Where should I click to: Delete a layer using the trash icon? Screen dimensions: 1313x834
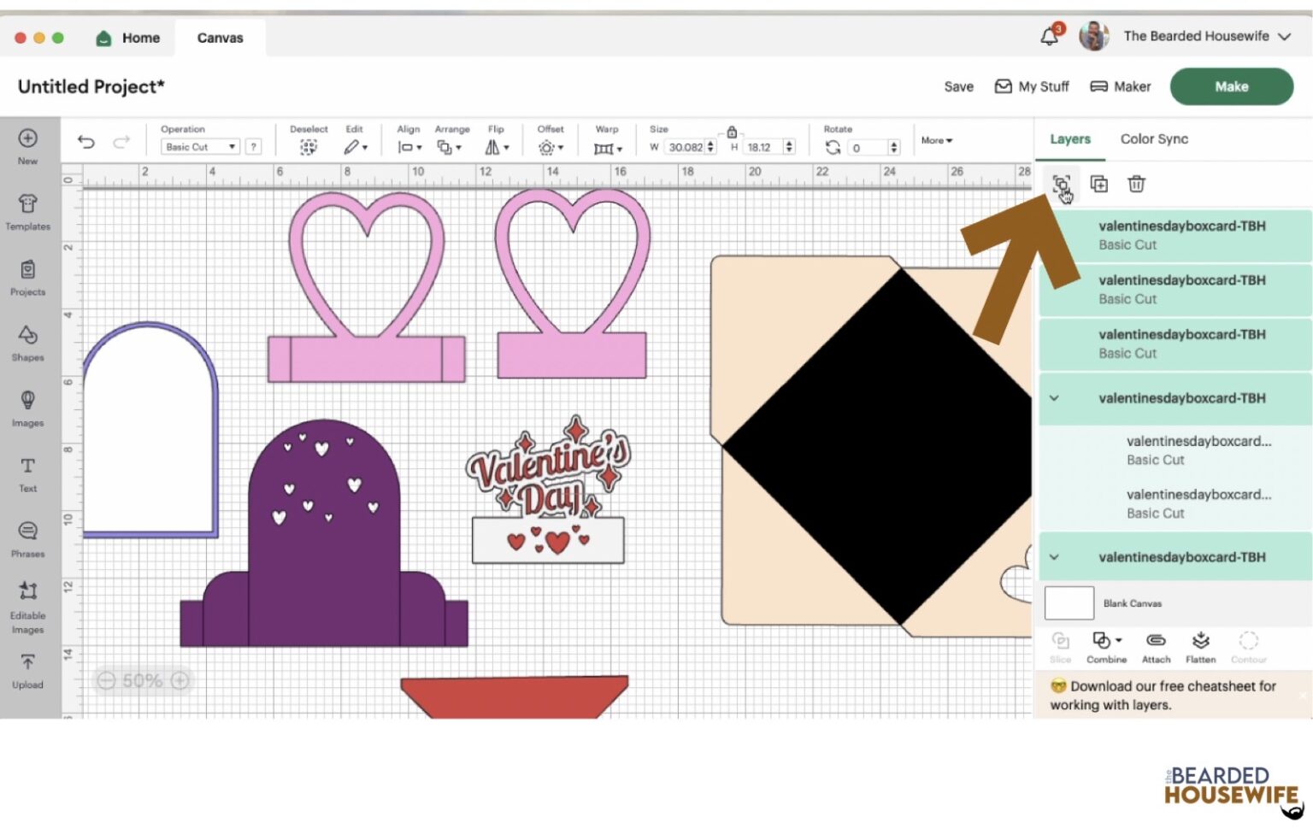[1135, 184]
